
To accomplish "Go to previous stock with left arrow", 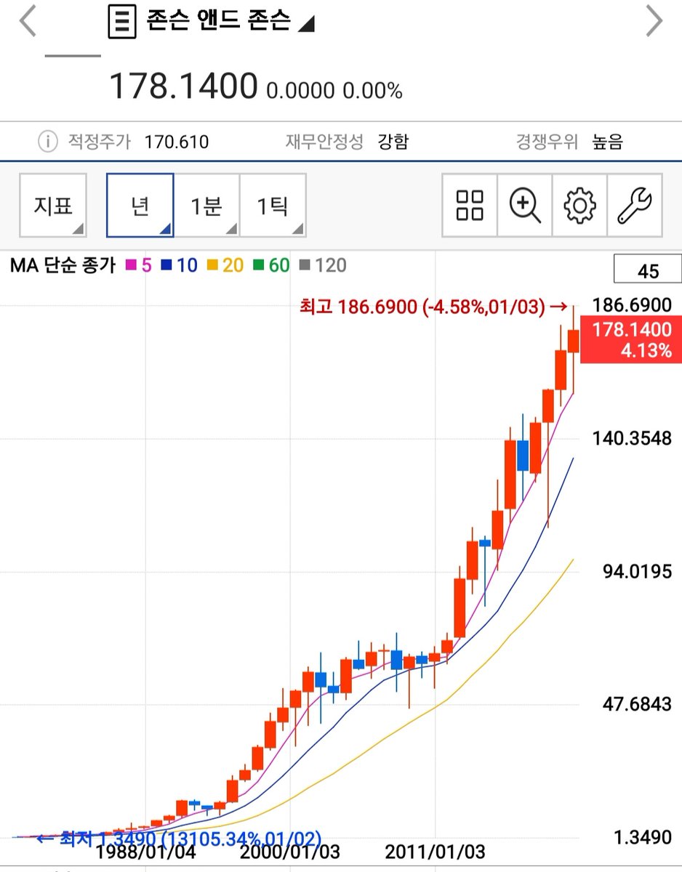I will click(x=27, y=21).
